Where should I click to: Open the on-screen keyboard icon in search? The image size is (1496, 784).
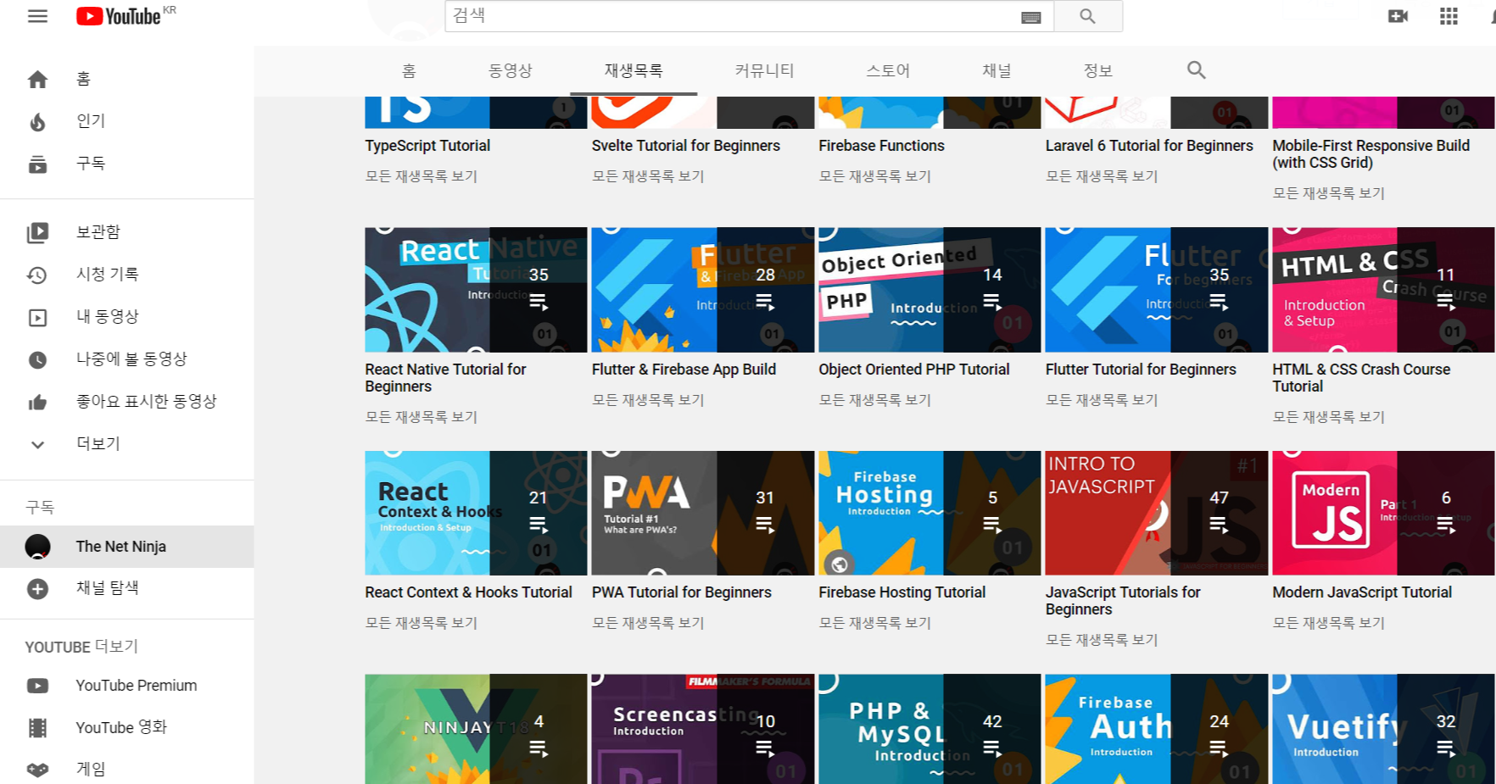tap(1031, 17)
